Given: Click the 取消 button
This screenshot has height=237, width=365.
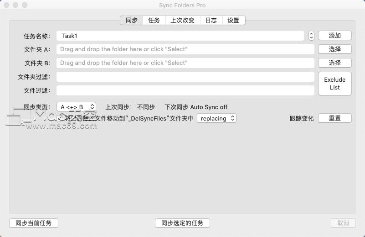Looking at the screenshot, I should 343,223.
